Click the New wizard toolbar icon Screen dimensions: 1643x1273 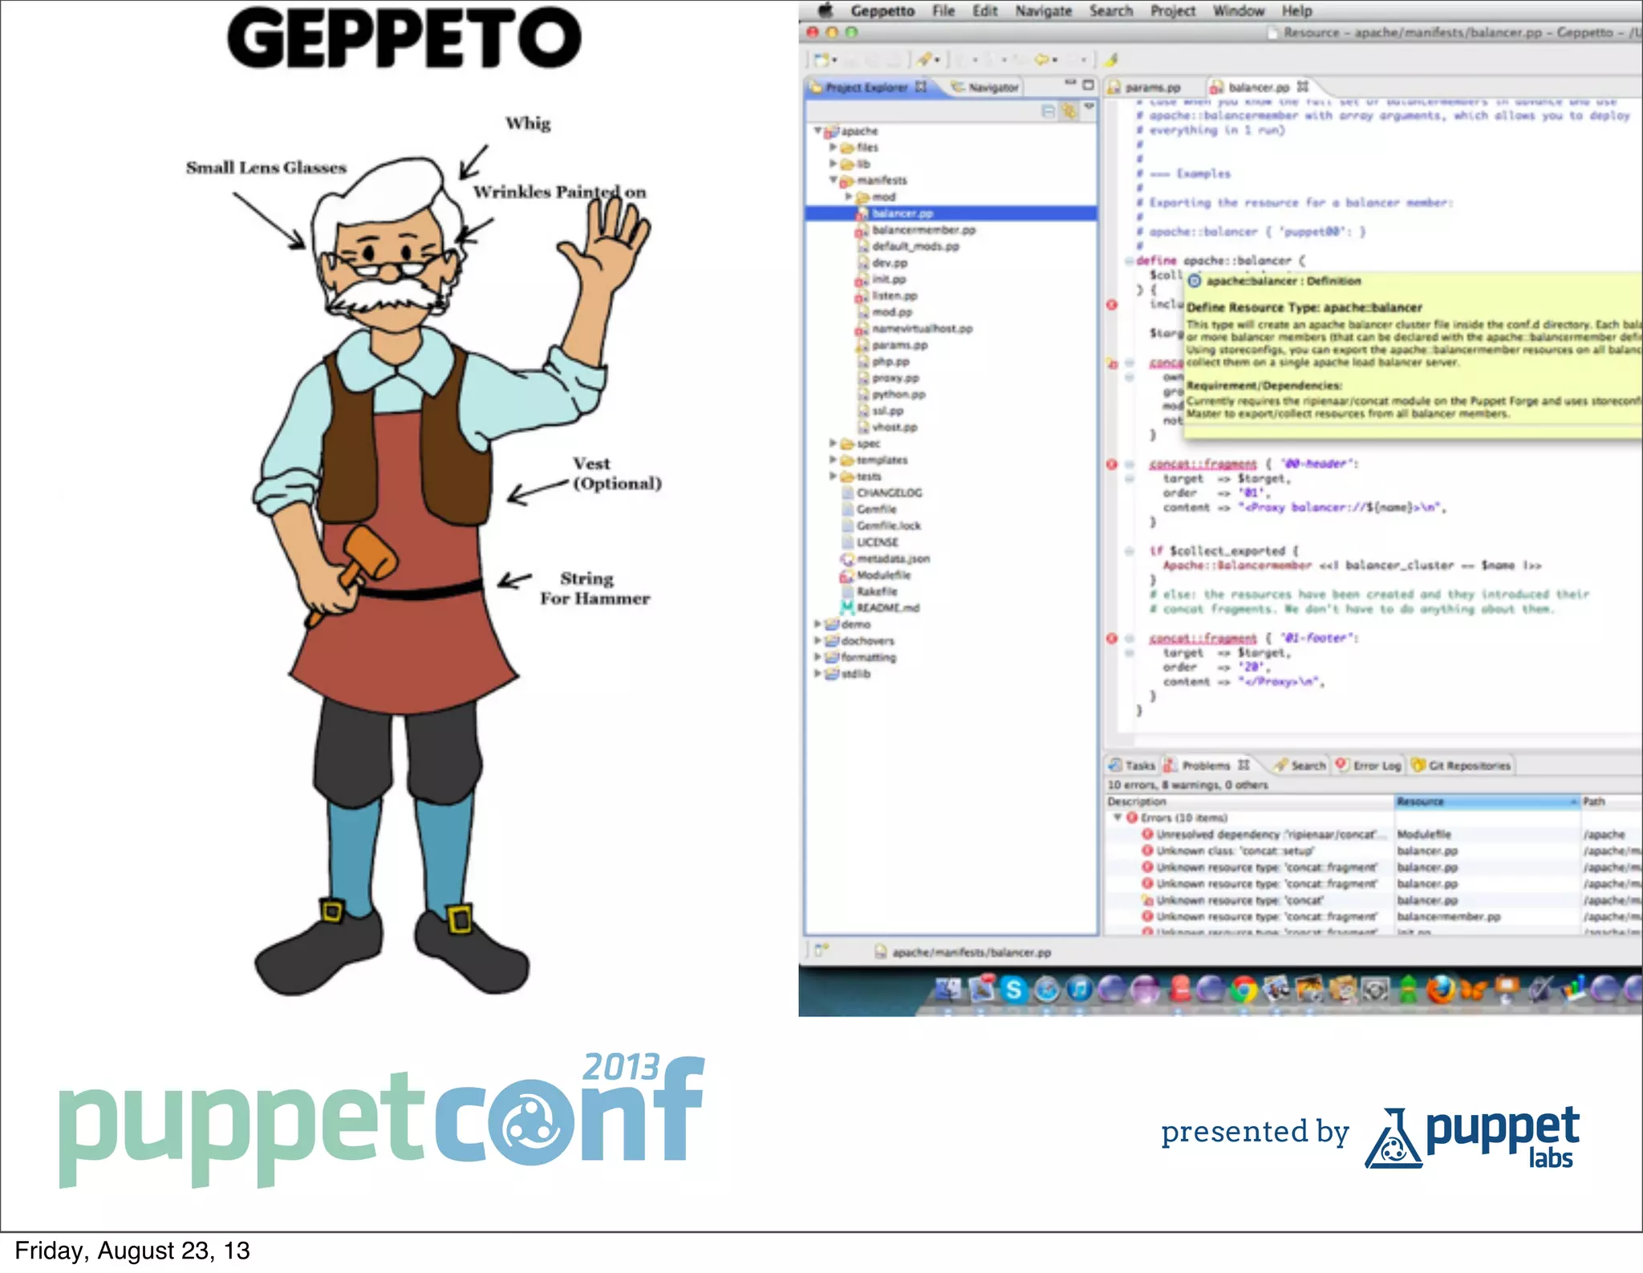click(x=820, y=60)
